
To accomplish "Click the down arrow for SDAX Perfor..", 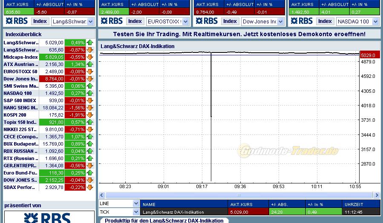I will point(90,187).
